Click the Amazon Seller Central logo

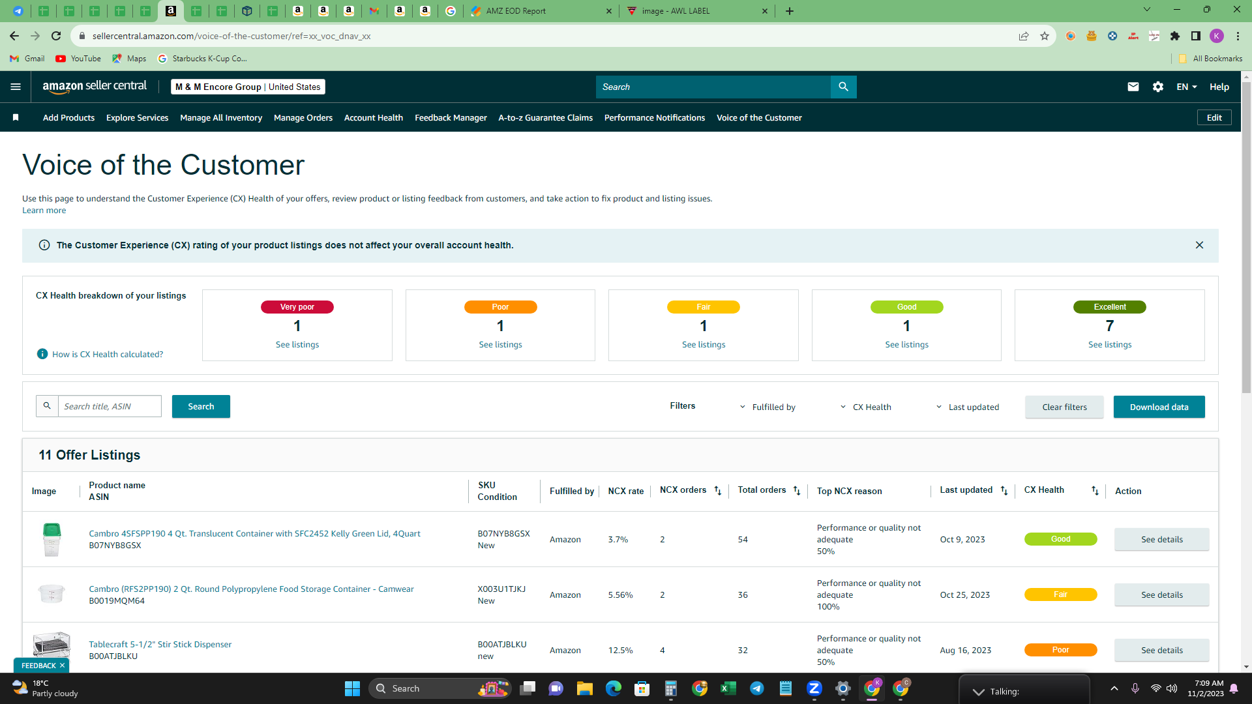click(95, 87)
